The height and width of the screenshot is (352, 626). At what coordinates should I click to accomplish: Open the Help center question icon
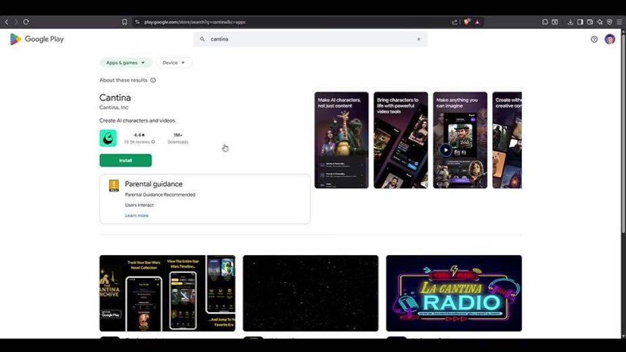(594, 39)
